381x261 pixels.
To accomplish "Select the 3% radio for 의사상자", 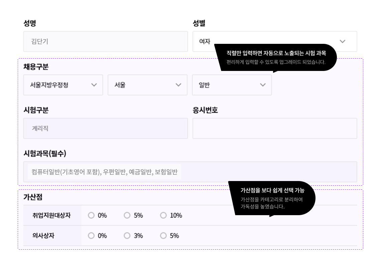I will pyautogui.click(x=127, y=236).
